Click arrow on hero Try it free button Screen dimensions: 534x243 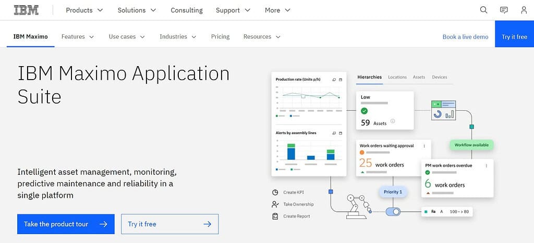click(207, 224)
